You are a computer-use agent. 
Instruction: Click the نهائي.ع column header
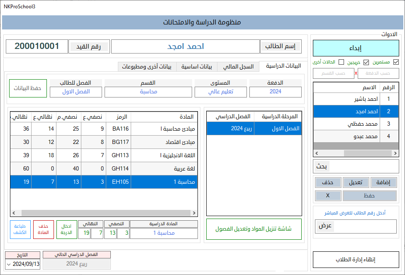coord(44,117)
